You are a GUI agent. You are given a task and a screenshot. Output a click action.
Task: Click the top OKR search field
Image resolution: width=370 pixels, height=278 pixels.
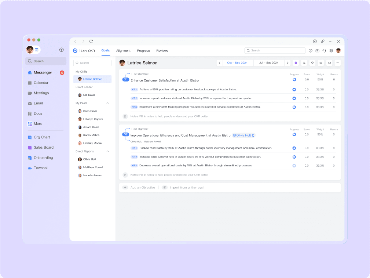[275, 51]
